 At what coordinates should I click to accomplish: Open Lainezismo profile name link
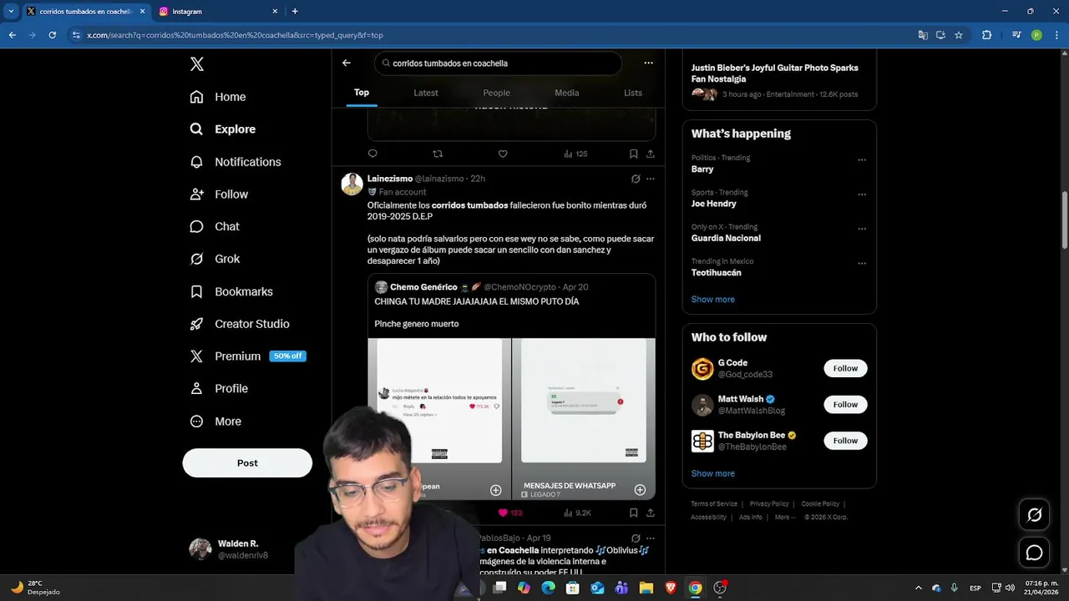click(x=390, y=179)
